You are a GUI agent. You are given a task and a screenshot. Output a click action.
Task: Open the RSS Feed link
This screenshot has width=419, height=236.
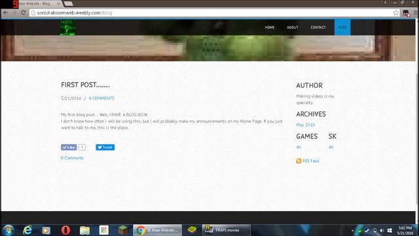click(x=311, y=161)
